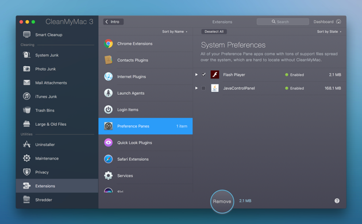Click the Quick Look Plugins eye icon

[x=108, y=142]
